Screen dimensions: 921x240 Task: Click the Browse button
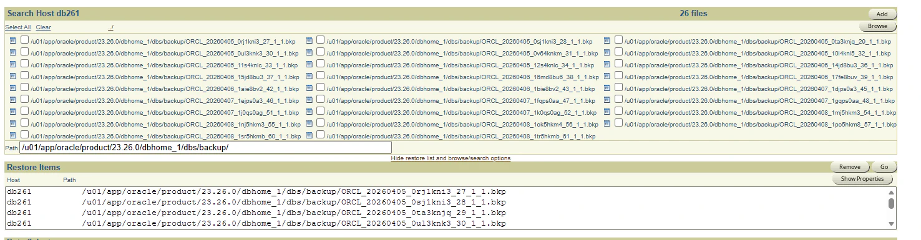tap(877, 26)
